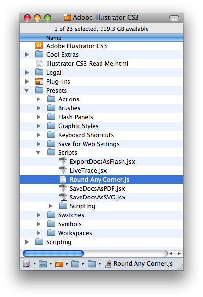Expand the Keyboard Shortcuts folder
The image size is (203, 297).
[x=38, y=135]
